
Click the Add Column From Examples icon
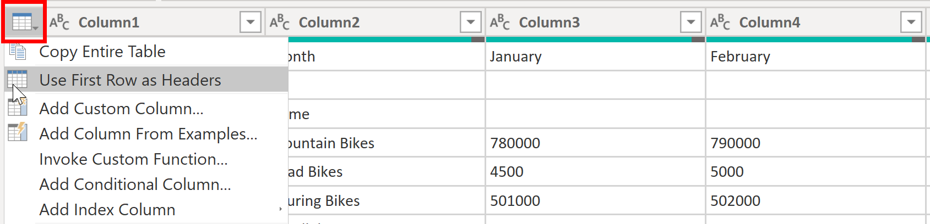[x=18, y=132]
